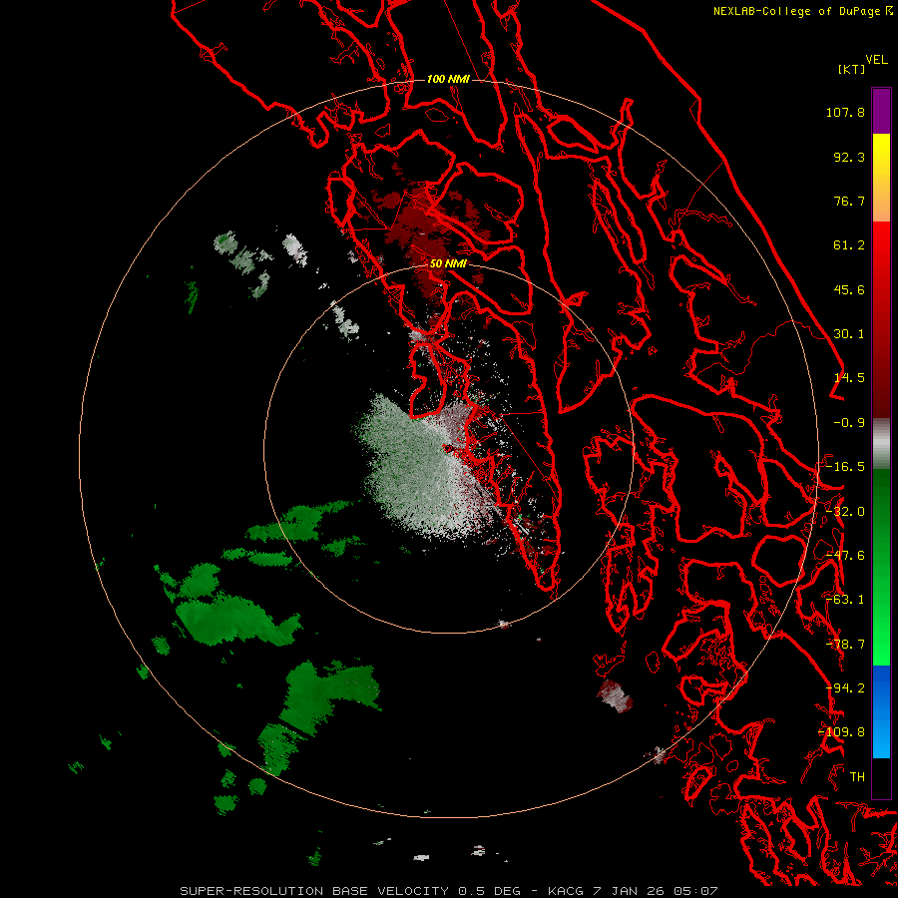Click the -109.8 velocity scale value

click(842, 732)
